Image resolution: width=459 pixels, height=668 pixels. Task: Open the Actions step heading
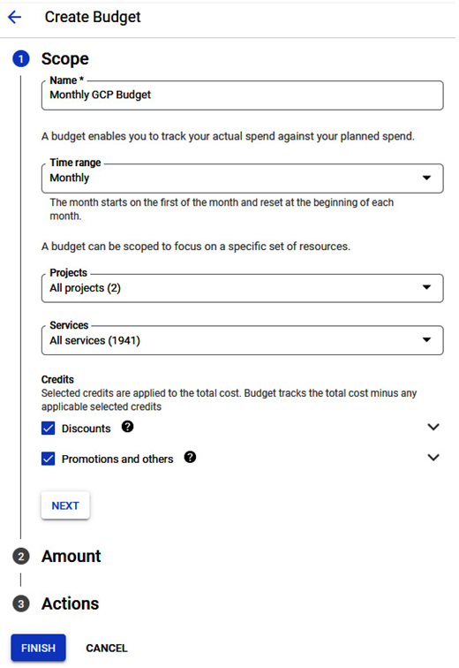tap(71, 604)
